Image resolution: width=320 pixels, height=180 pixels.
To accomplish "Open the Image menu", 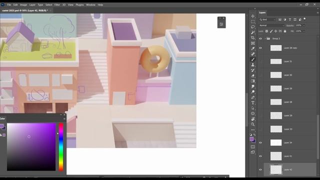I will click(x=23, y=4).
